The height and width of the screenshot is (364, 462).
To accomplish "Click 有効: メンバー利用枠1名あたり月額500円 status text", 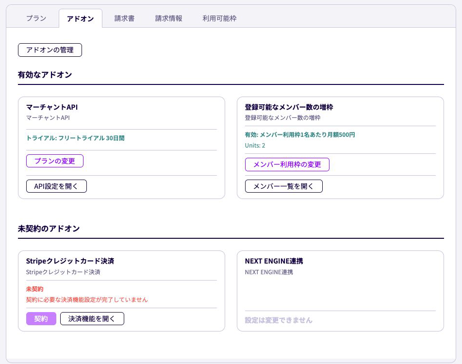I will tap(299, 135).
